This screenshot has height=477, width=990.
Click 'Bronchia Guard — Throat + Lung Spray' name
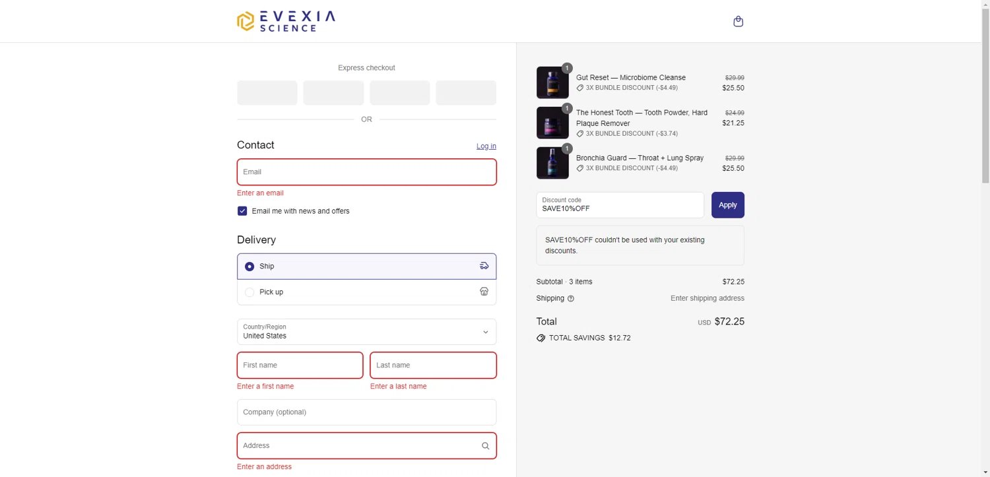click(640, 158)
